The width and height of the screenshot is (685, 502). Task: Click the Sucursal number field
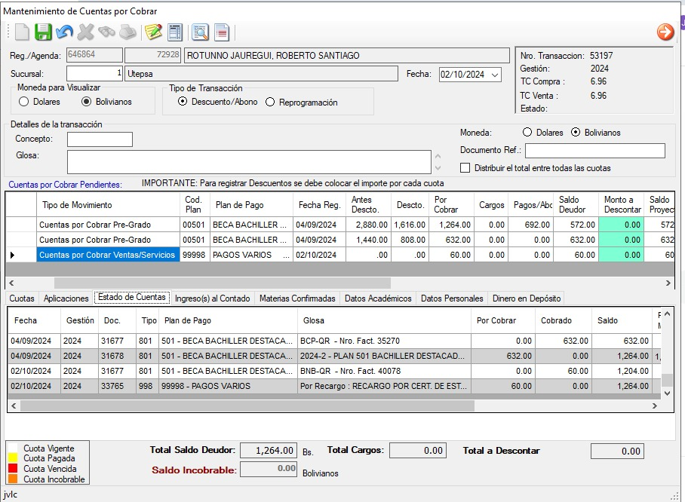click(x=94, y=73)
